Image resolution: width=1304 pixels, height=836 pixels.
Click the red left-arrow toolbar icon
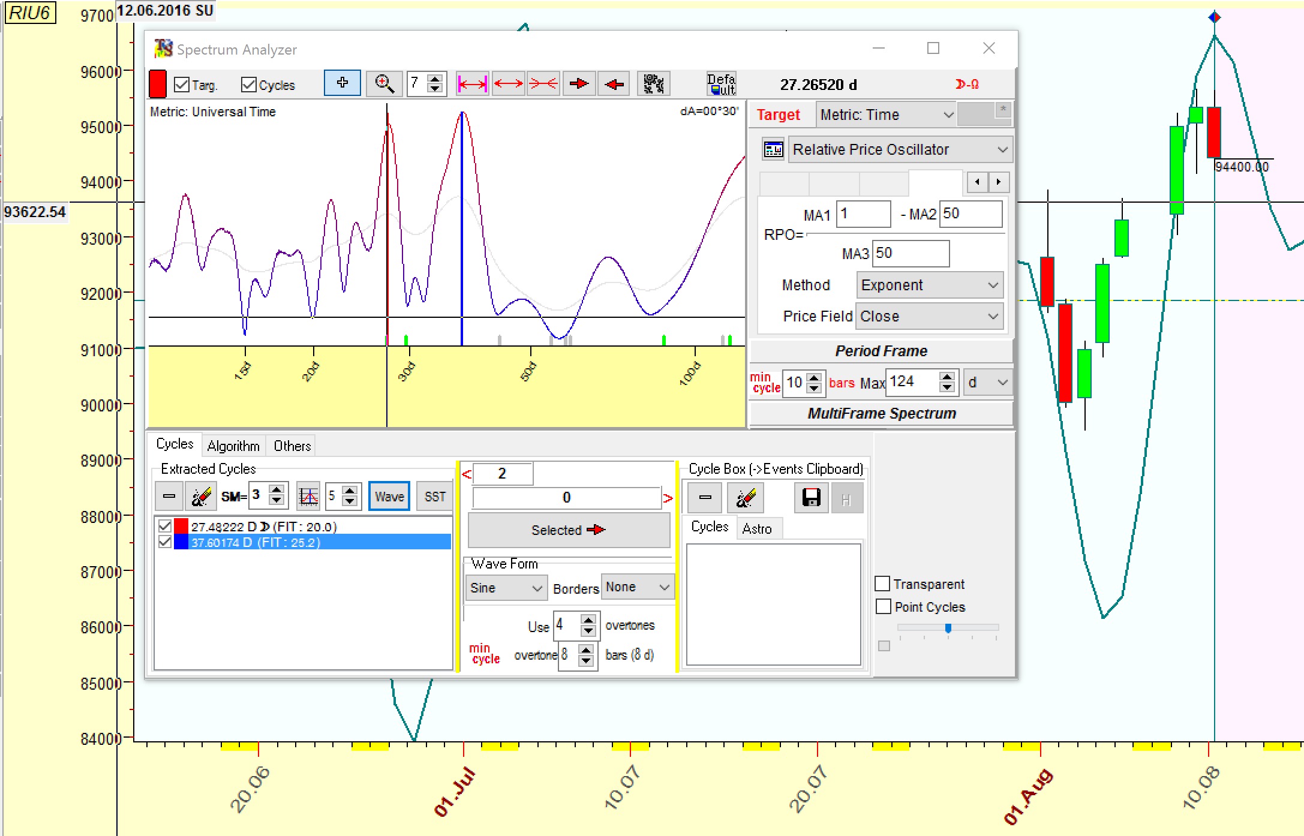coord(614,84)
